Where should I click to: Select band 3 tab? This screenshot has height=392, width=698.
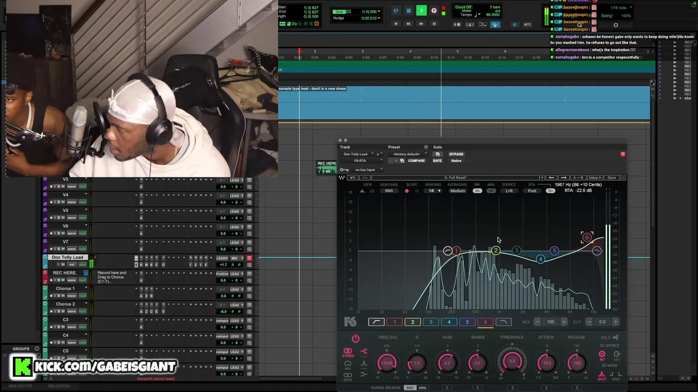tap(430, 322)
